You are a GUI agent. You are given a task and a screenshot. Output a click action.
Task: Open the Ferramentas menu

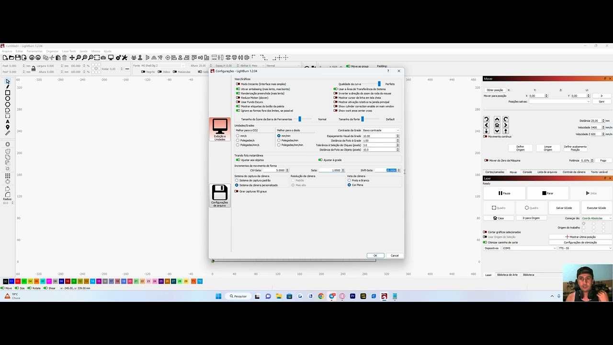pyautogui.click(x=34, y=51)
